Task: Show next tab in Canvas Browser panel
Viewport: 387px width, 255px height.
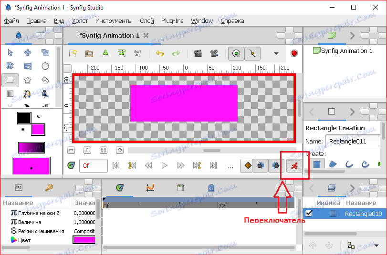Action: coord(353,36)
